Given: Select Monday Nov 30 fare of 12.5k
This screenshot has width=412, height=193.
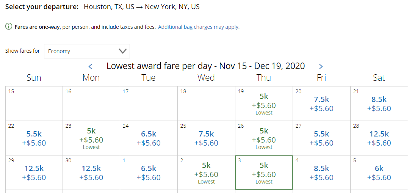Looking at the screenshot, I should click(x=91, y=173).
